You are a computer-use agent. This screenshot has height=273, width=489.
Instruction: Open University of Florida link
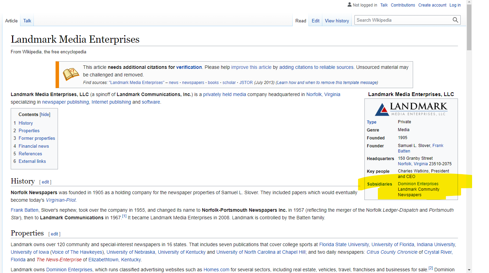[x=393, y=244]
